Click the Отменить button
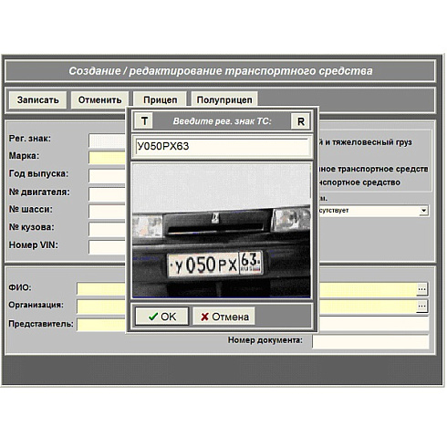The width and height of the screenshot is (447, 447). (x=99, y=100)
